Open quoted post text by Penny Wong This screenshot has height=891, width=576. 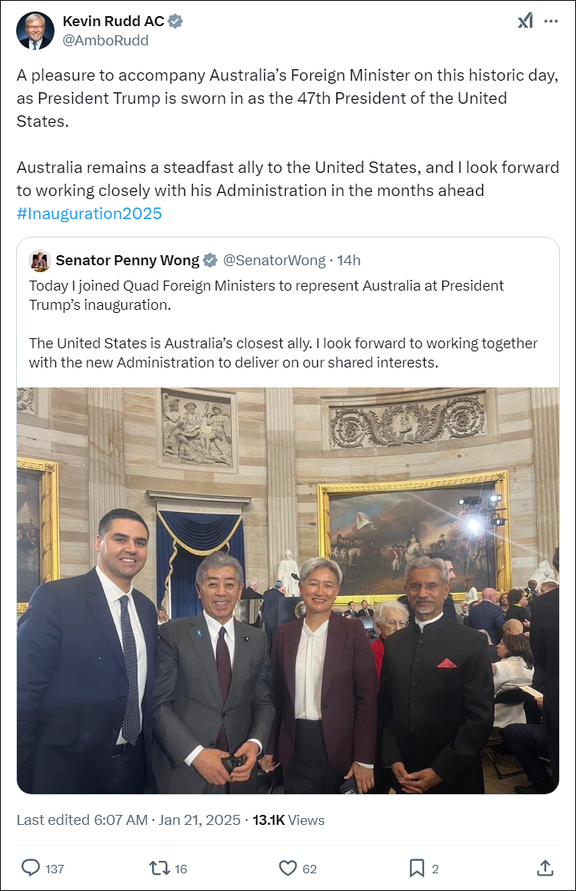point(283,324)
